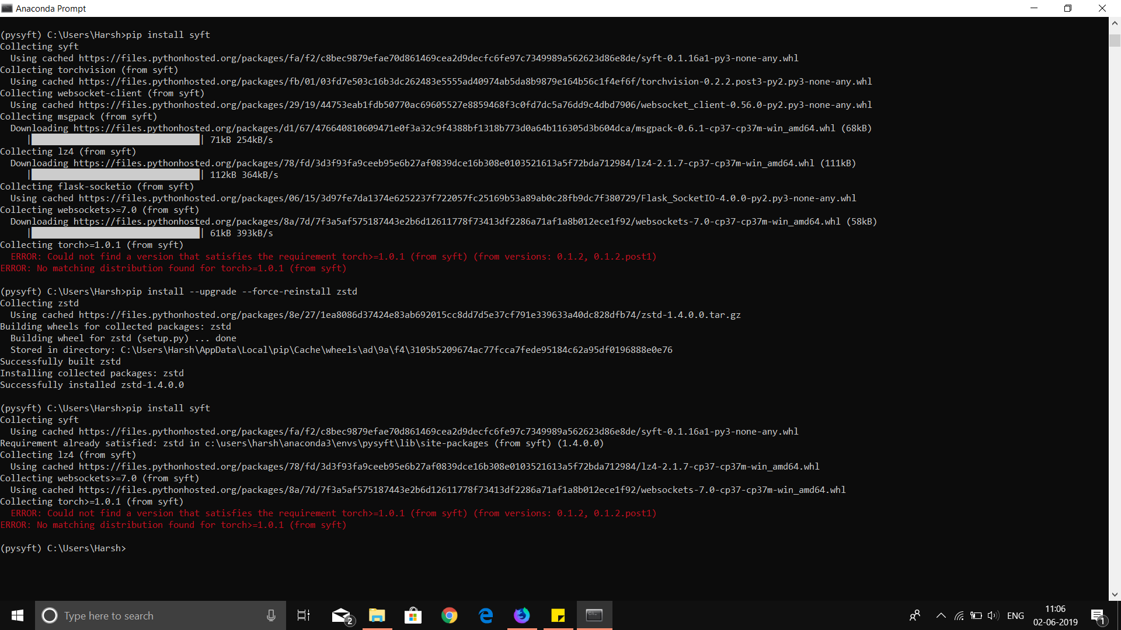1121x630 pixels.
Task: Click the 'Anaconda Prompt' window title text
Action: click(x=51, y=8)
